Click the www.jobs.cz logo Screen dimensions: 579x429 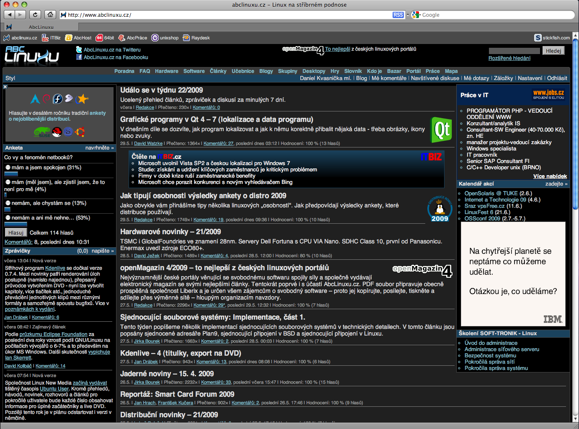point(548,94)
